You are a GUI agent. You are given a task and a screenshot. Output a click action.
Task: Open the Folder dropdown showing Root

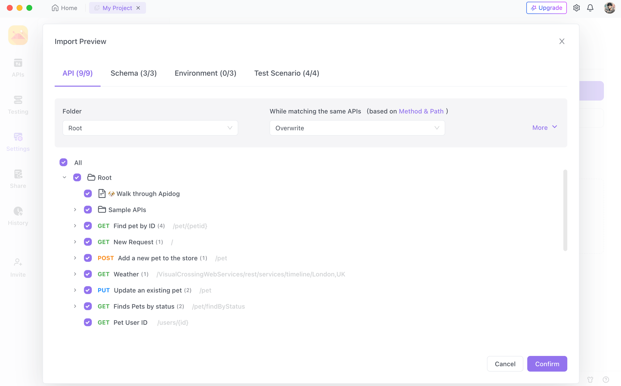(x=150, y=128)
